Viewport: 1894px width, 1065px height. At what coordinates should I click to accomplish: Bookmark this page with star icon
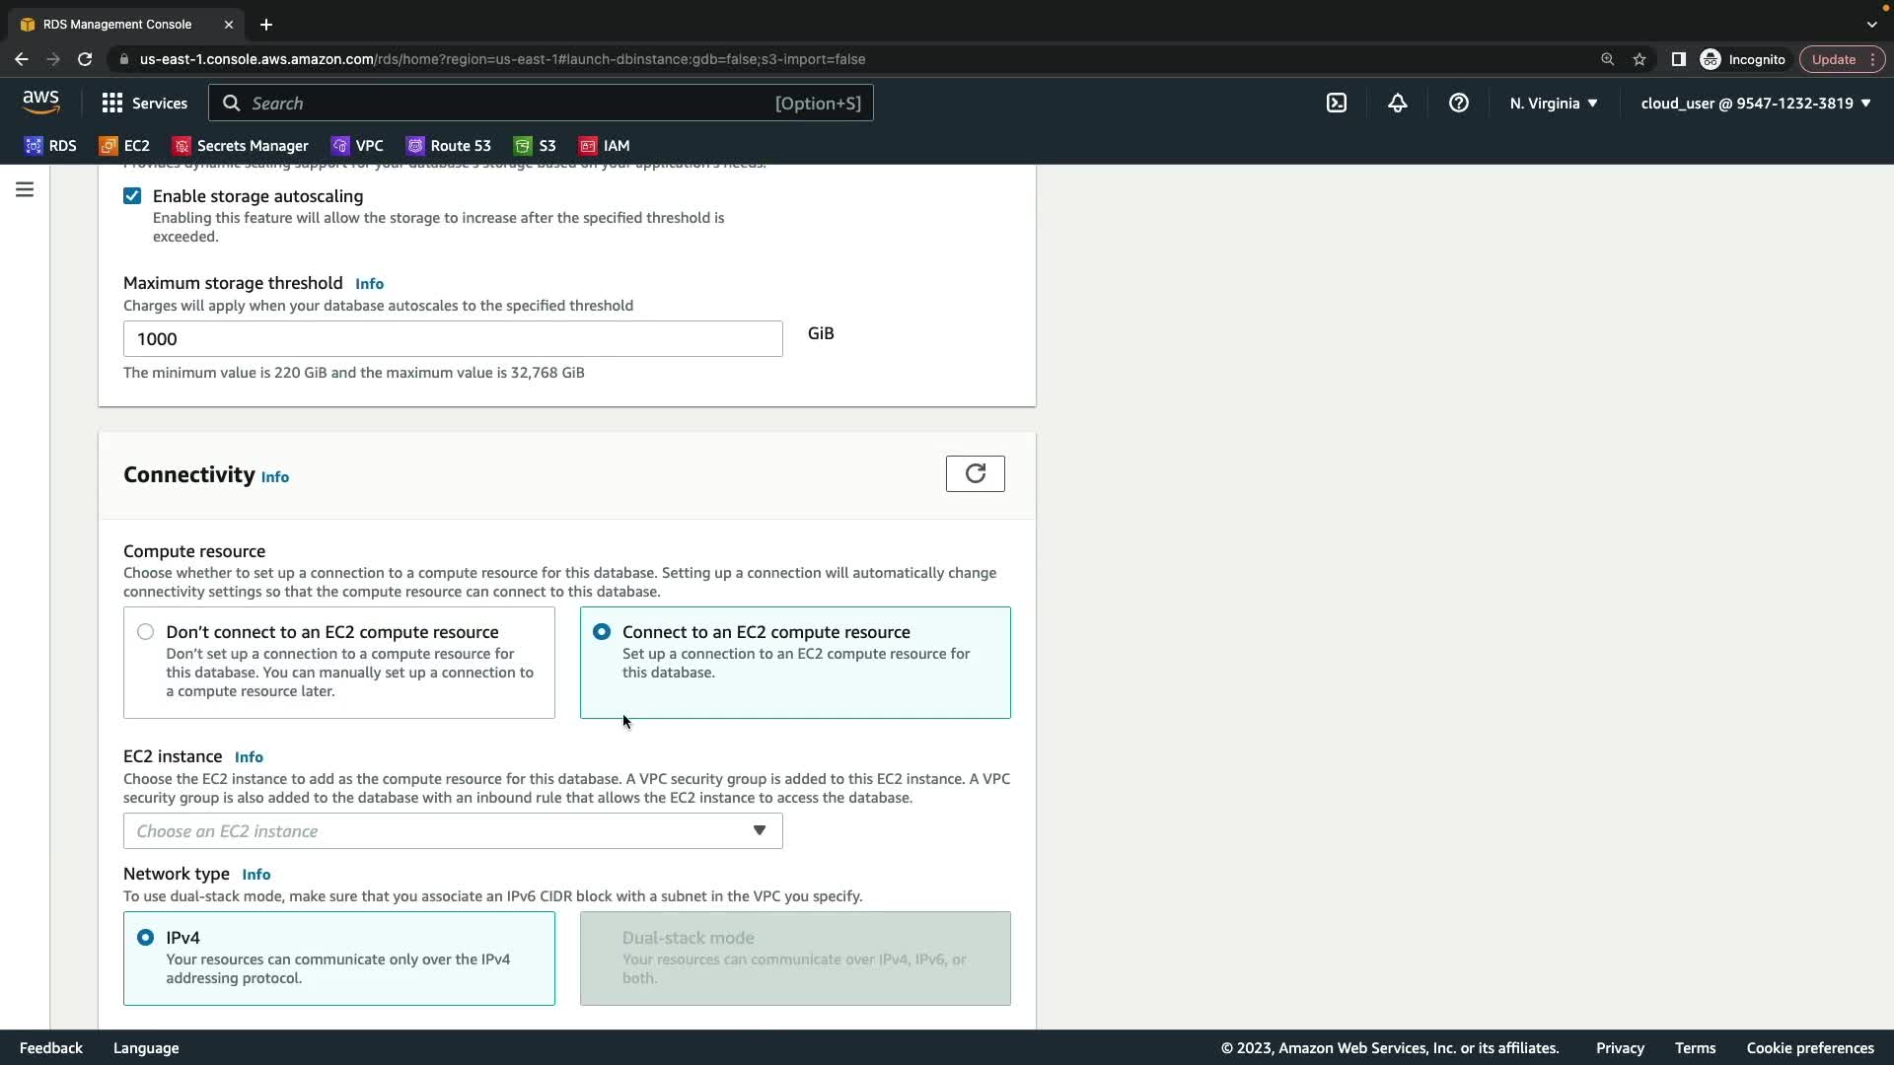point(1639,59)
